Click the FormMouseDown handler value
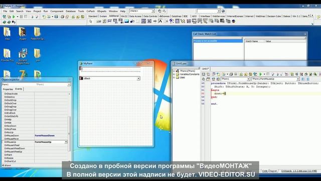321x181 pixels. [45, 136]
